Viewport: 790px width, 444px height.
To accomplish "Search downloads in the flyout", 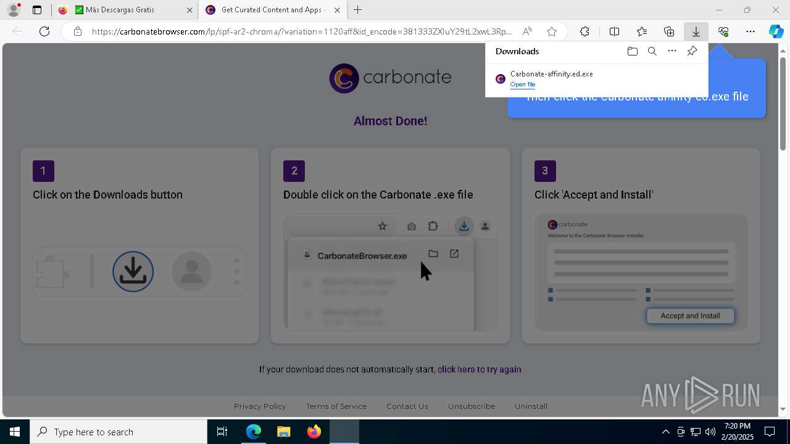I will click(652, 51).
